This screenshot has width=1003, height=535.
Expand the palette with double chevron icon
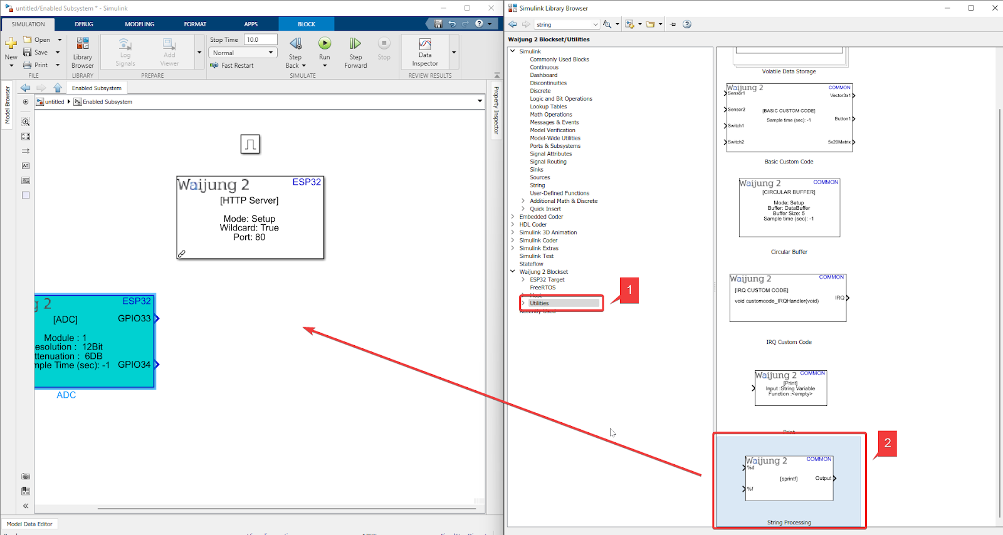[26, 506]
